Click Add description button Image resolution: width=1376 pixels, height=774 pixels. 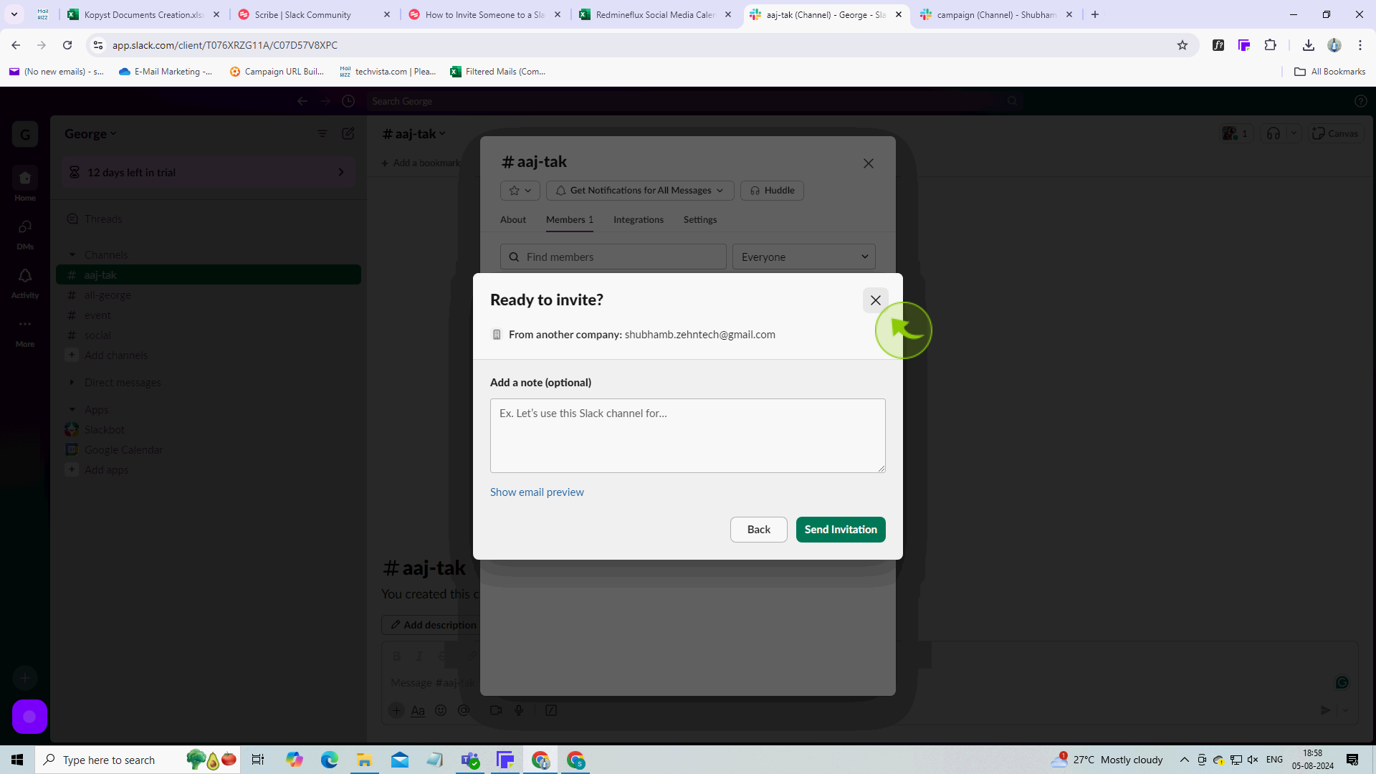[433, 625]
